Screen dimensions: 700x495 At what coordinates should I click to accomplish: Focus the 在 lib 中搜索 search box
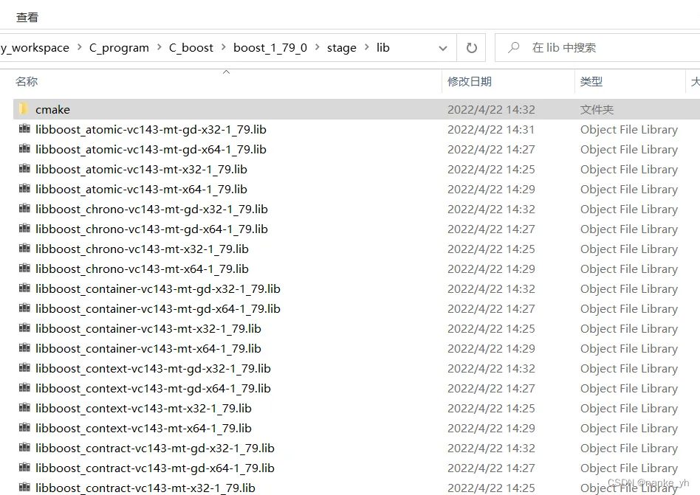[597, 48]
